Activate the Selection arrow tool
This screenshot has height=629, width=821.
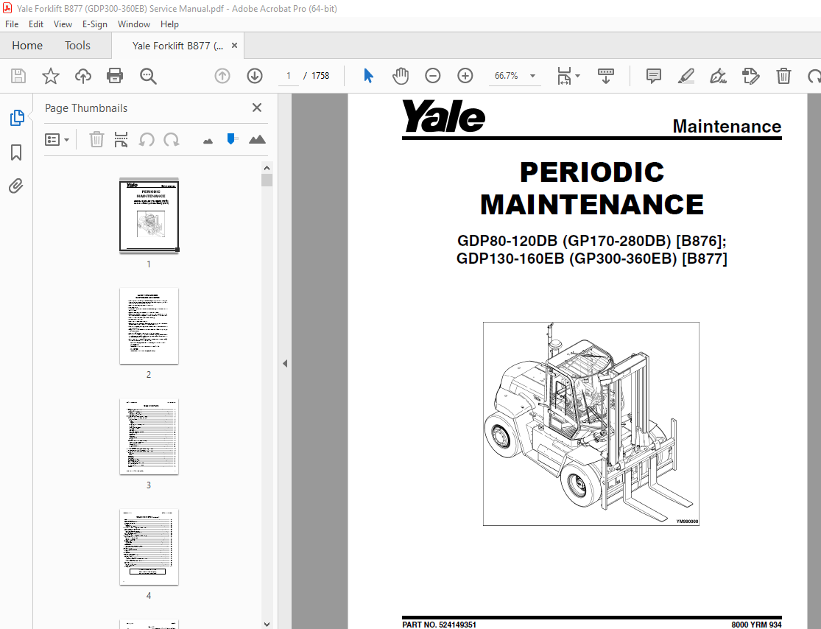[369, 76]
